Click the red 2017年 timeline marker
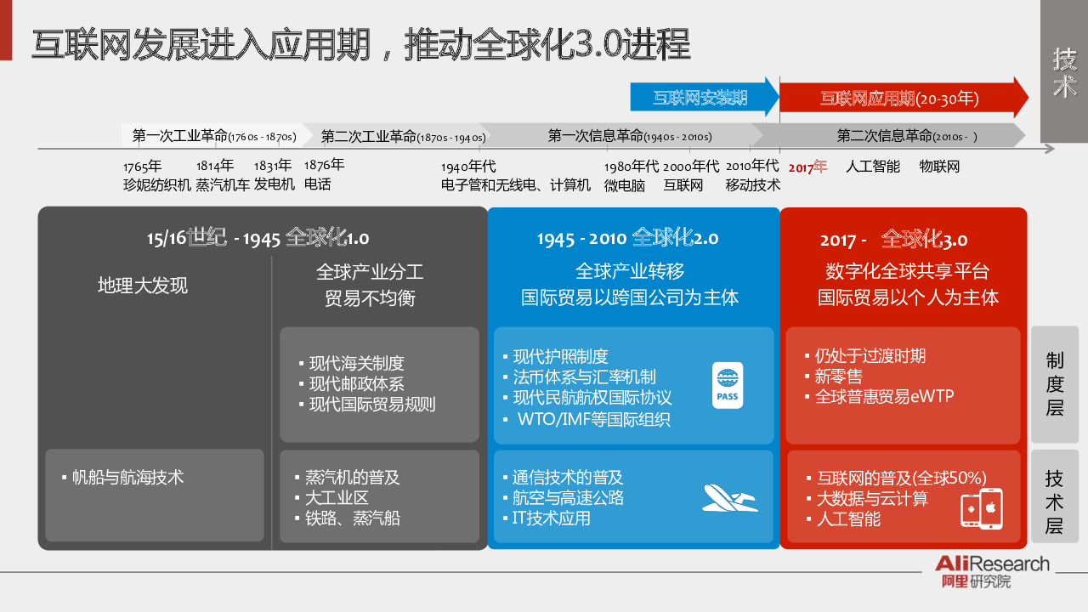 807,167
